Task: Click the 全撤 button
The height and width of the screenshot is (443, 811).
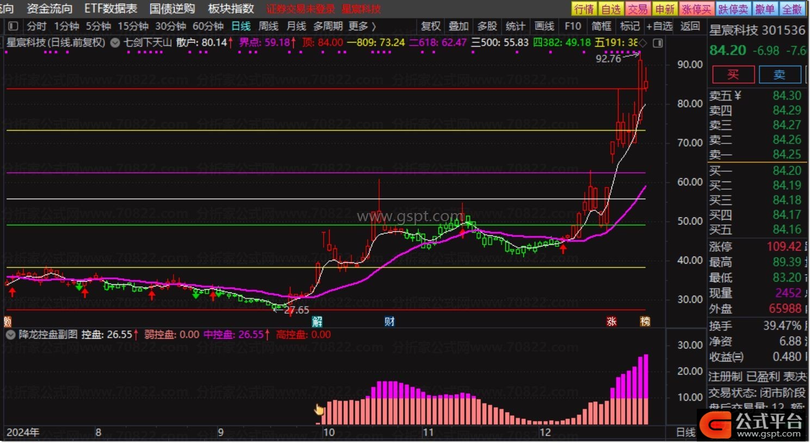Action: pyautogui.click(x=792, y=9)
